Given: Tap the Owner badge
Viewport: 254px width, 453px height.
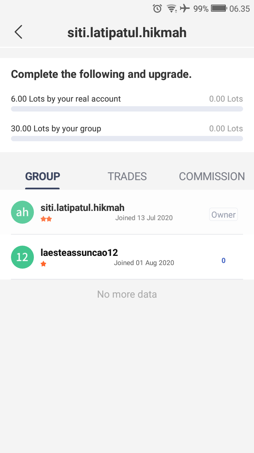Looking at the screenshot, I should click(x=223, y=214).
